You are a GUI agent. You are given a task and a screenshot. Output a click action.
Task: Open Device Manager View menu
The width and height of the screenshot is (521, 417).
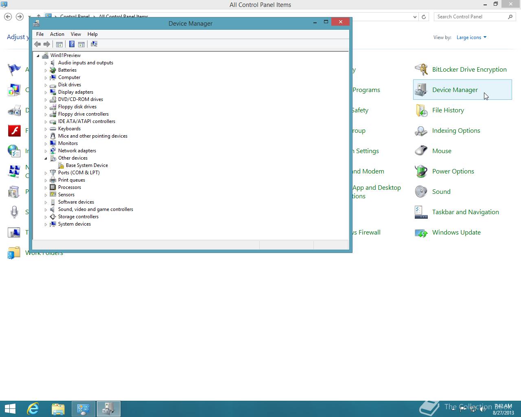(76, 34)
